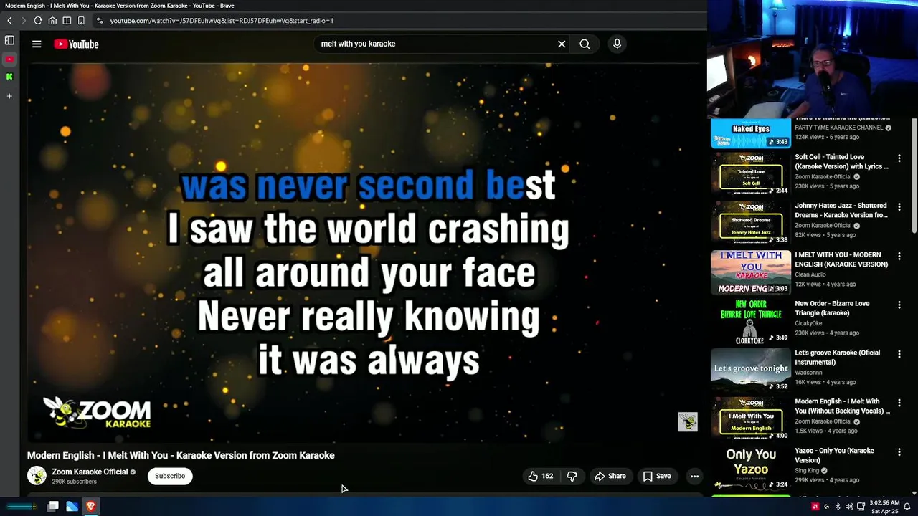Open Zoom Karaoke Official channel avatar
This screenshot has height=516, width=918.
(x=37, y=475)
